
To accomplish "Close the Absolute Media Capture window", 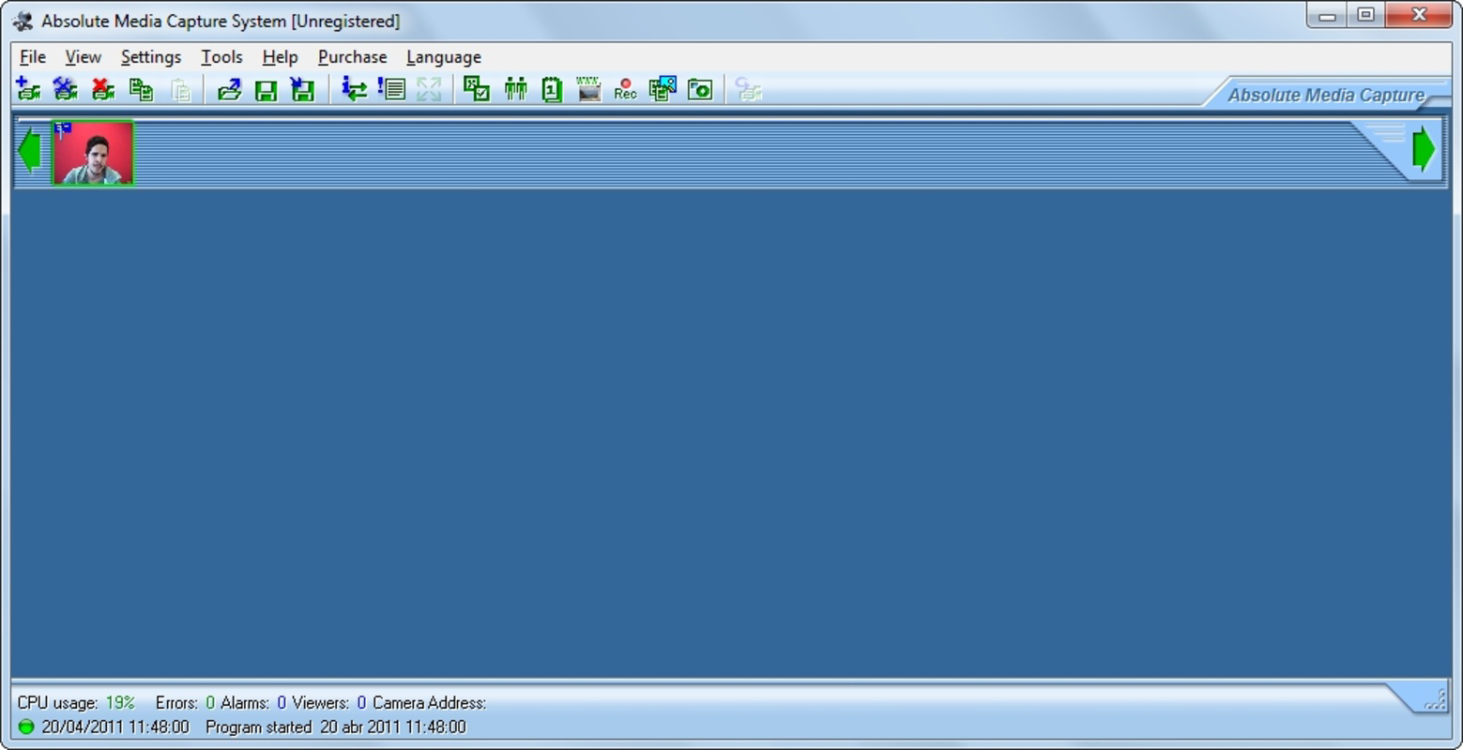I will pos(1419,15).
